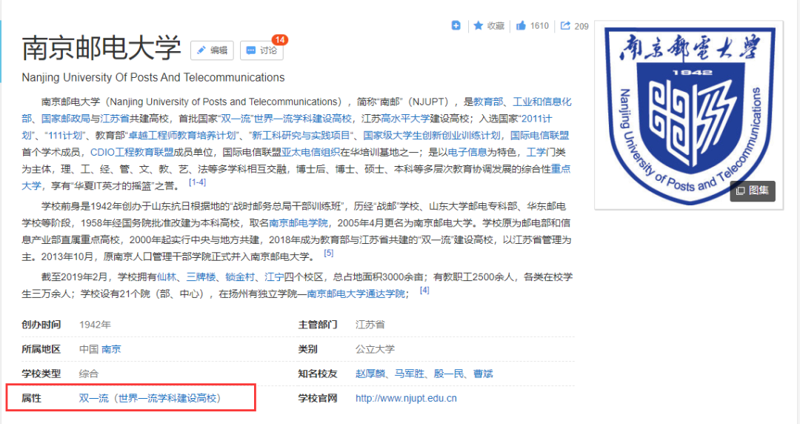Open the 江宁 campus link

(274, 277)
